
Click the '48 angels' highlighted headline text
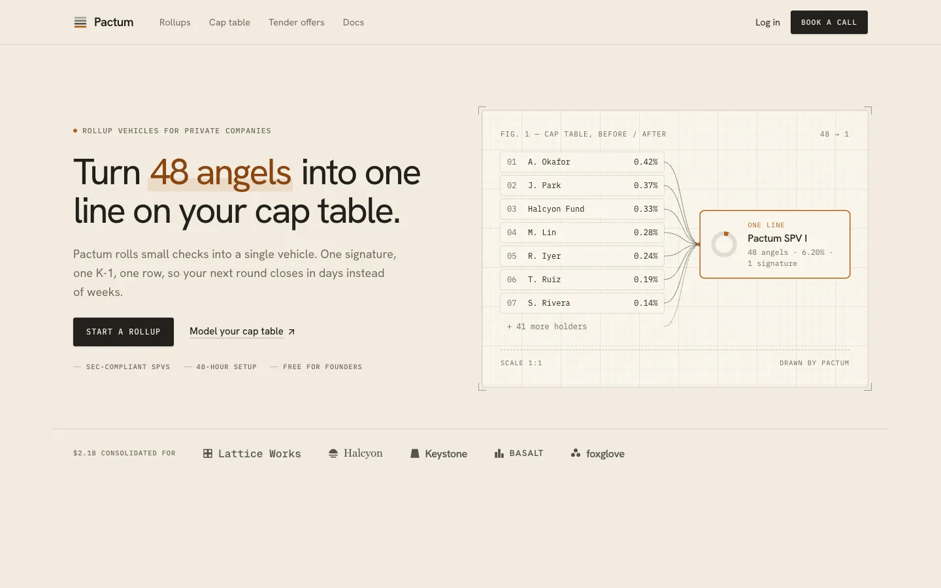pos(221,172)
